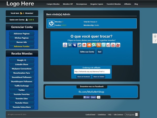Click the Estatisticas footer link
The image size is (157, 118).
pyautogui.click(x=102, y=114)
